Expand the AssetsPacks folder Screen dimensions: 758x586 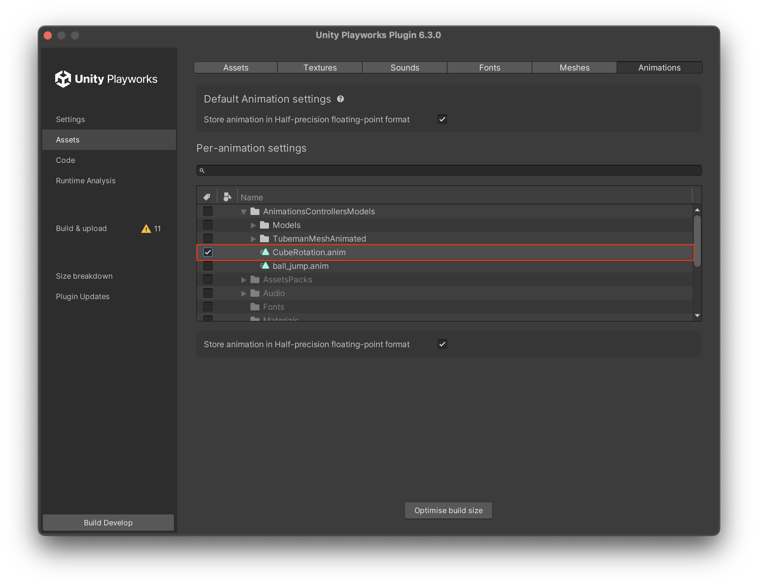244,280
